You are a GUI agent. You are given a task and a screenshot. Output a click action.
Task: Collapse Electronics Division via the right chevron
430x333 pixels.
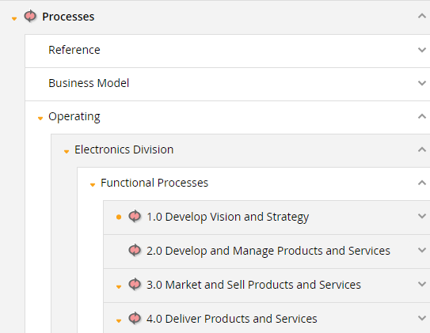tap(422, 149)
